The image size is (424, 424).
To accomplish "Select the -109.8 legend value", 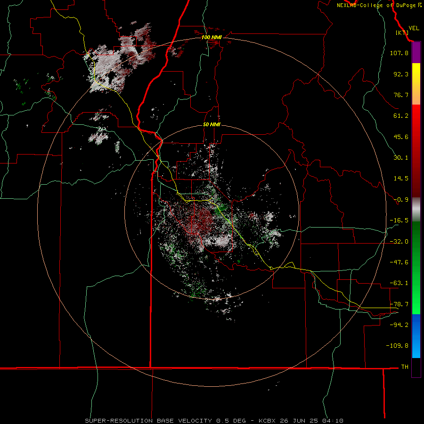I will point(397,346).
